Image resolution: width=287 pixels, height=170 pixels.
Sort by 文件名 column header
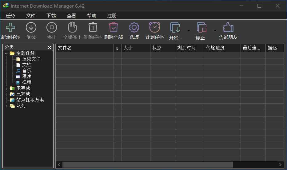click(x=85, y=48)
